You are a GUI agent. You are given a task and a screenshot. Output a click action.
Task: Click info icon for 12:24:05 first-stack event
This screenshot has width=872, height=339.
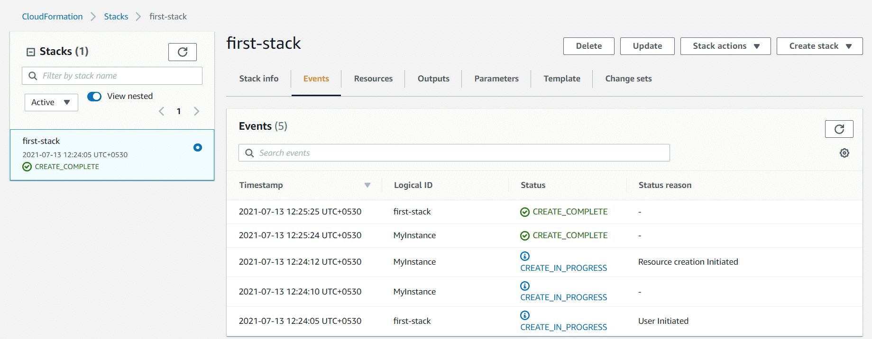[525, 315]
